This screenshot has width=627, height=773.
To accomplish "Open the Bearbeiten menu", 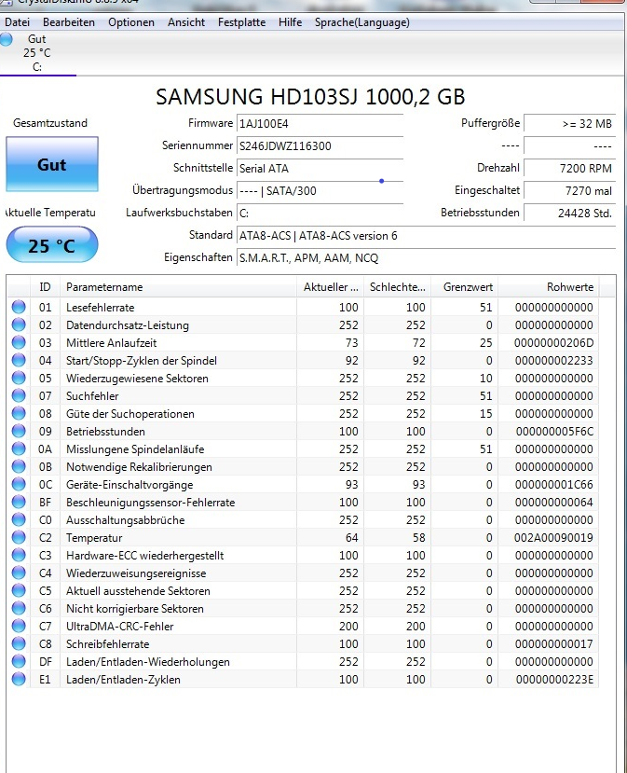I will (x=69, y=22).
